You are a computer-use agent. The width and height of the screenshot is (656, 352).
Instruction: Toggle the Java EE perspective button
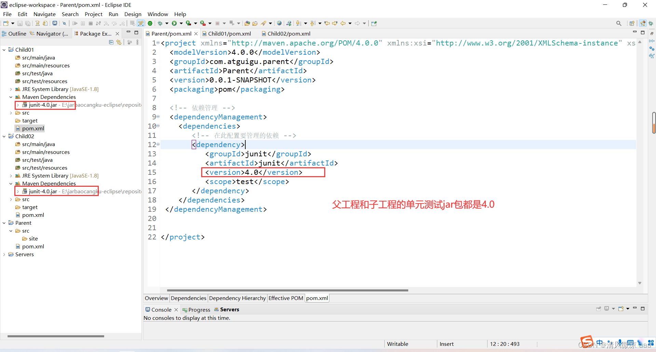click(x=643, y=23)
